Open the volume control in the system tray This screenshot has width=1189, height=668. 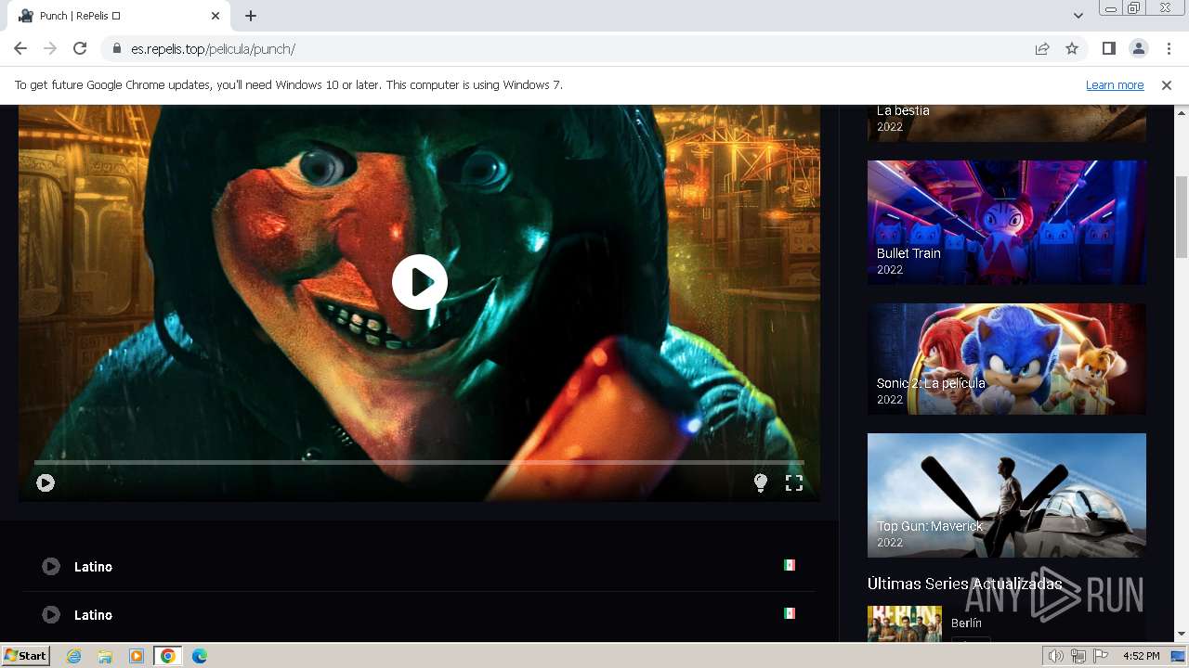coord(1056,656)
